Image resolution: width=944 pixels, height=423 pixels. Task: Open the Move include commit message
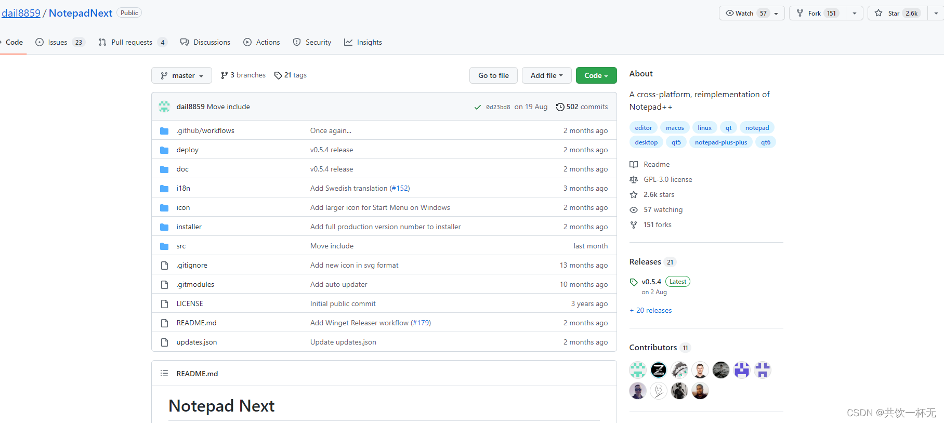(x=228, y=107)
